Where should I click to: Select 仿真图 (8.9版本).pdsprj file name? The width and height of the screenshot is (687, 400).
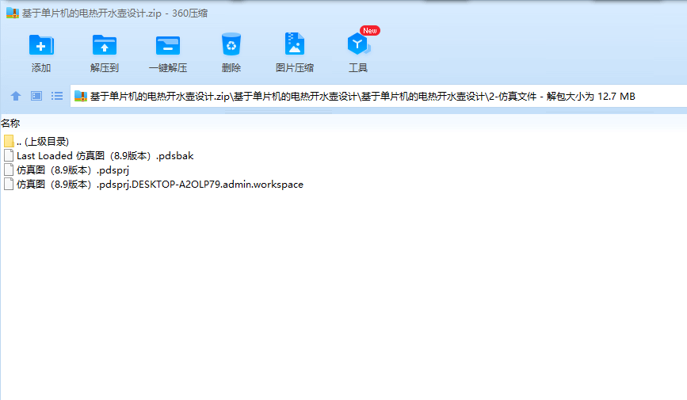[73, 170]
